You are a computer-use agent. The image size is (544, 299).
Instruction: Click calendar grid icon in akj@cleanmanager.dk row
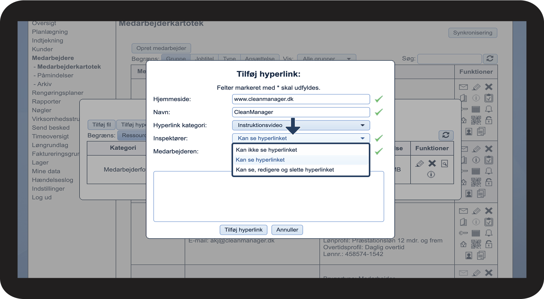(476, 233)
